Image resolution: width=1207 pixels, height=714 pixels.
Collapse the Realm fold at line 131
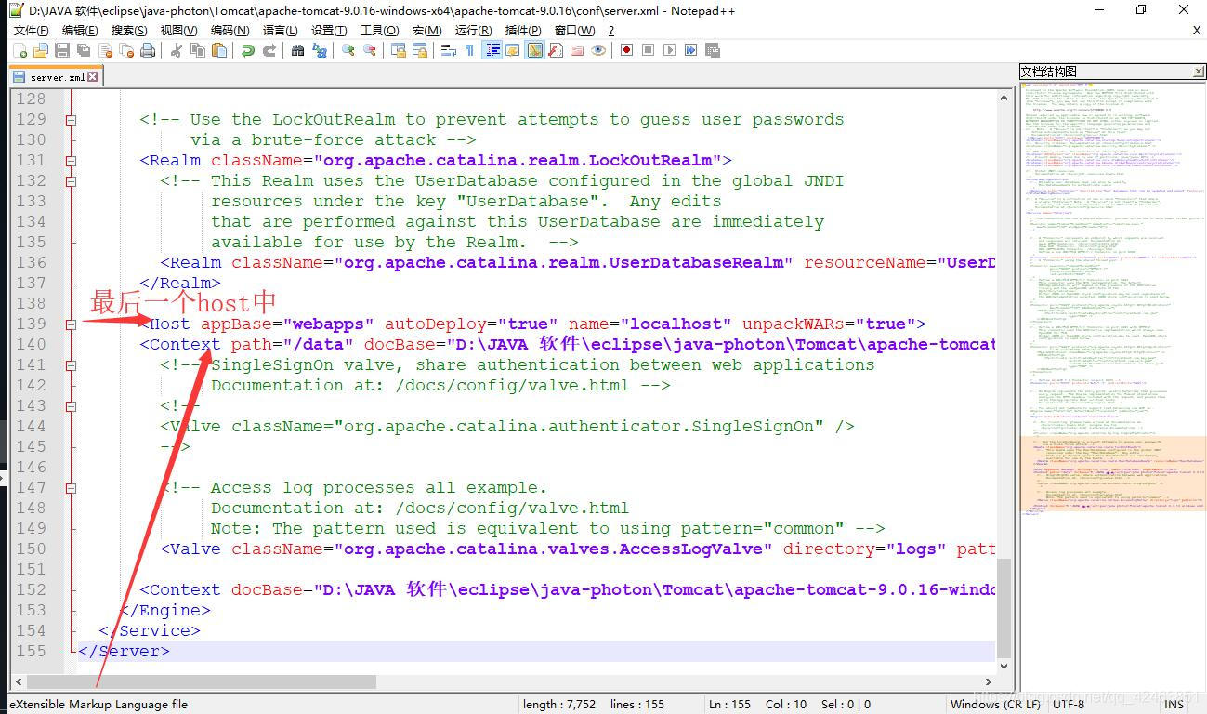[71, 160]
